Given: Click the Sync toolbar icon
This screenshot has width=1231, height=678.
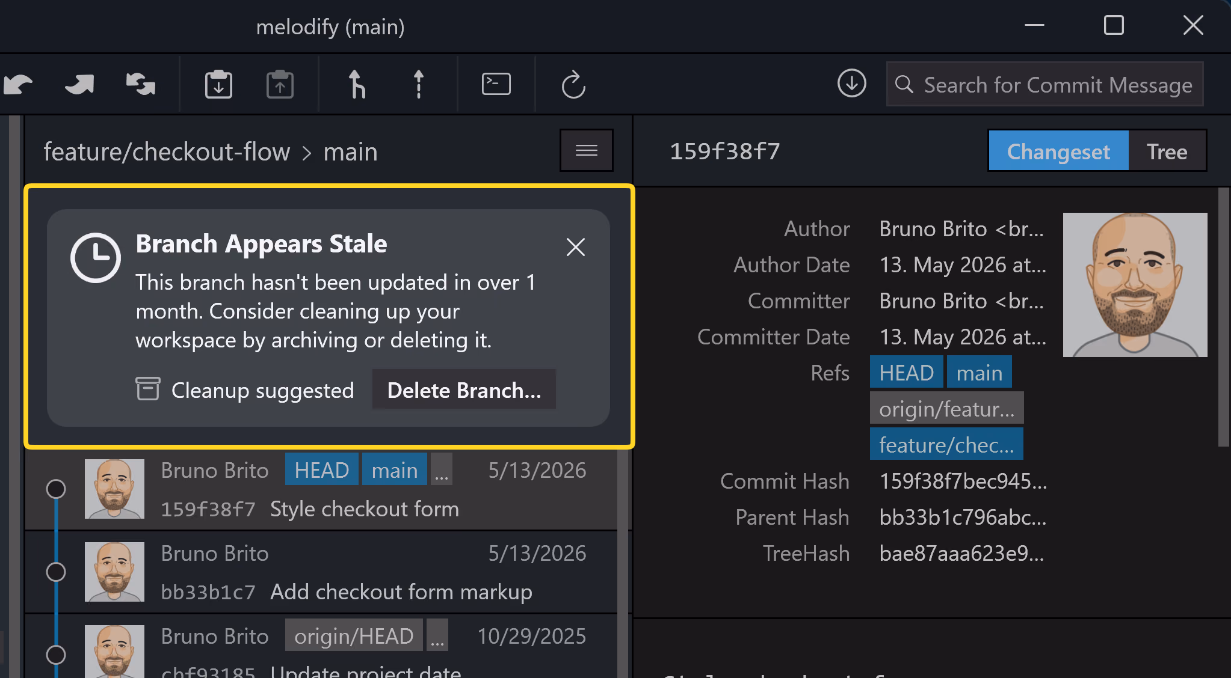Looking at the screenshot, I should (141, 84).
